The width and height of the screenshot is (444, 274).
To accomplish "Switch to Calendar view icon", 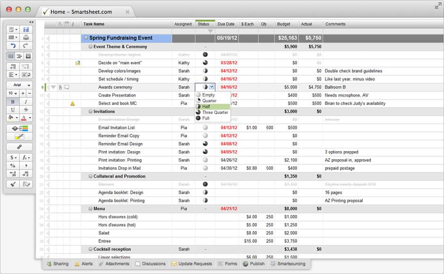I will pos(28,56).
